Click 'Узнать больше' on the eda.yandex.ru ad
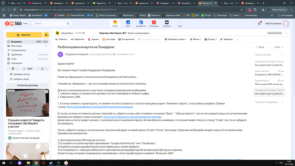Viewport: 295px width, 166px height. (275, 33)
